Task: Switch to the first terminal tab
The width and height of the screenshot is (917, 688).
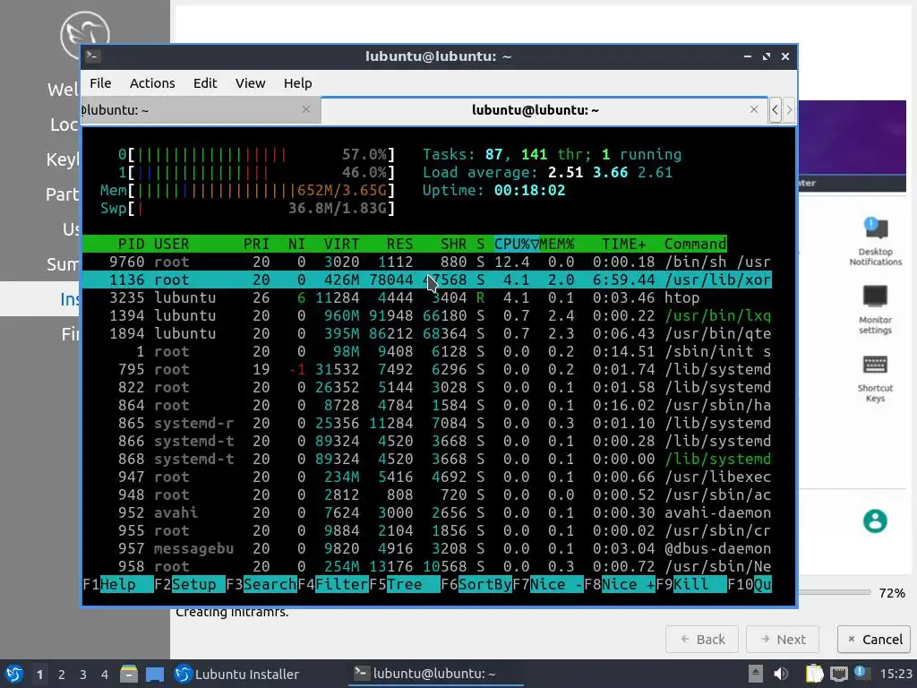Action: [x=201, y=110]
